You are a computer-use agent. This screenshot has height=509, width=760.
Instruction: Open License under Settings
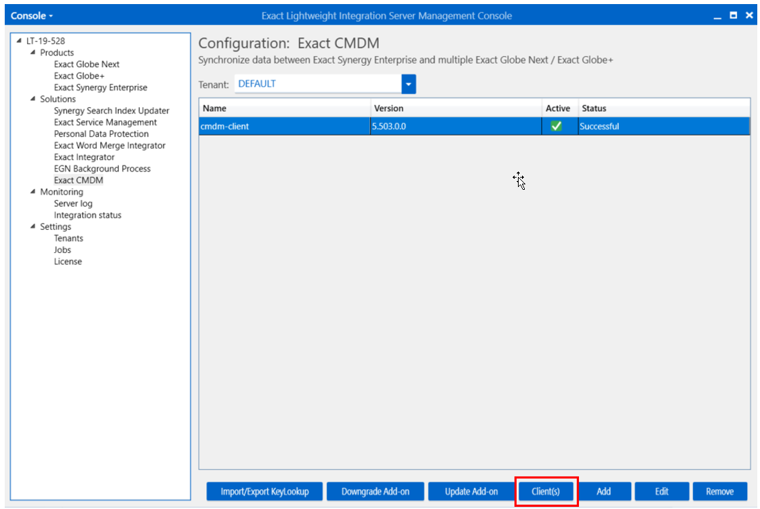pos(67,262)
